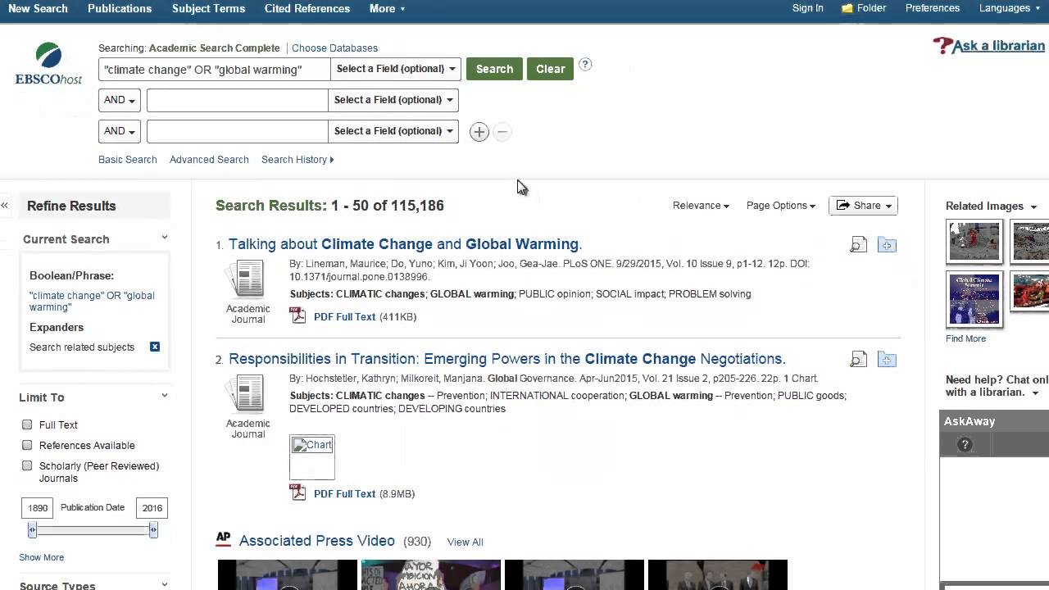
Task: Click the Ask a librarian question mark logo
Action: point(942,46)
